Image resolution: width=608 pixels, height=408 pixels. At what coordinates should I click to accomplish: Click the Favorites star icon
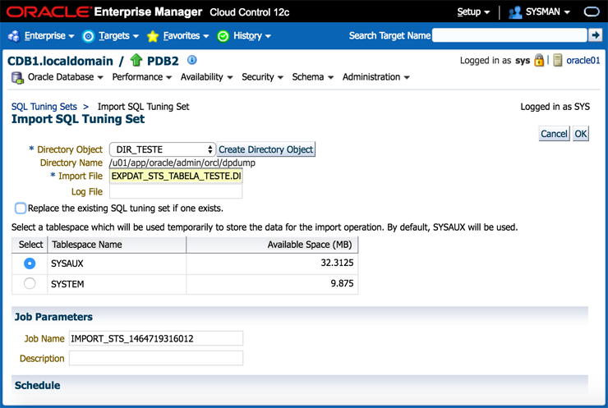pos(153,36)
